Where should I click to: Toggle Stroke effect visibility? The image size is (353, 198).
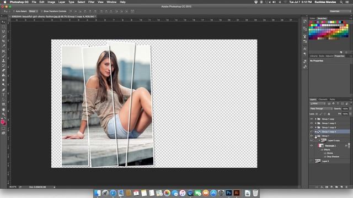[325, 153]
